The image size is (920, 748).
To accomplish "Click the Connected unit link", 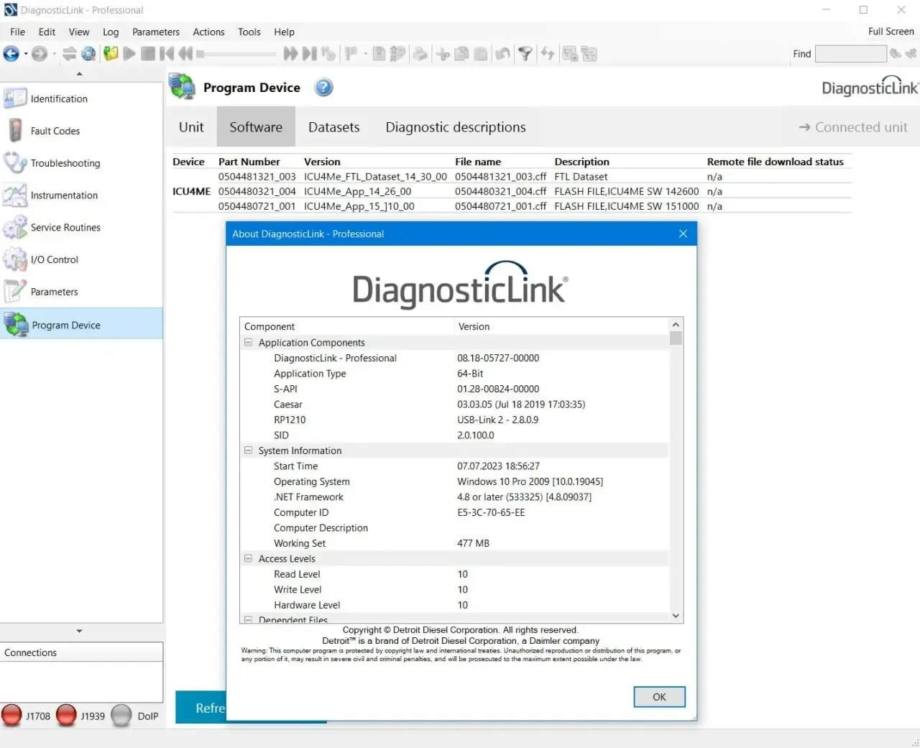I will [x=853, y=127].
